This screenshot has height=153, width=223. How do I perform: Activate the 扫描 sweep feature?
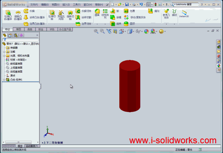click(x=29, y=11)
